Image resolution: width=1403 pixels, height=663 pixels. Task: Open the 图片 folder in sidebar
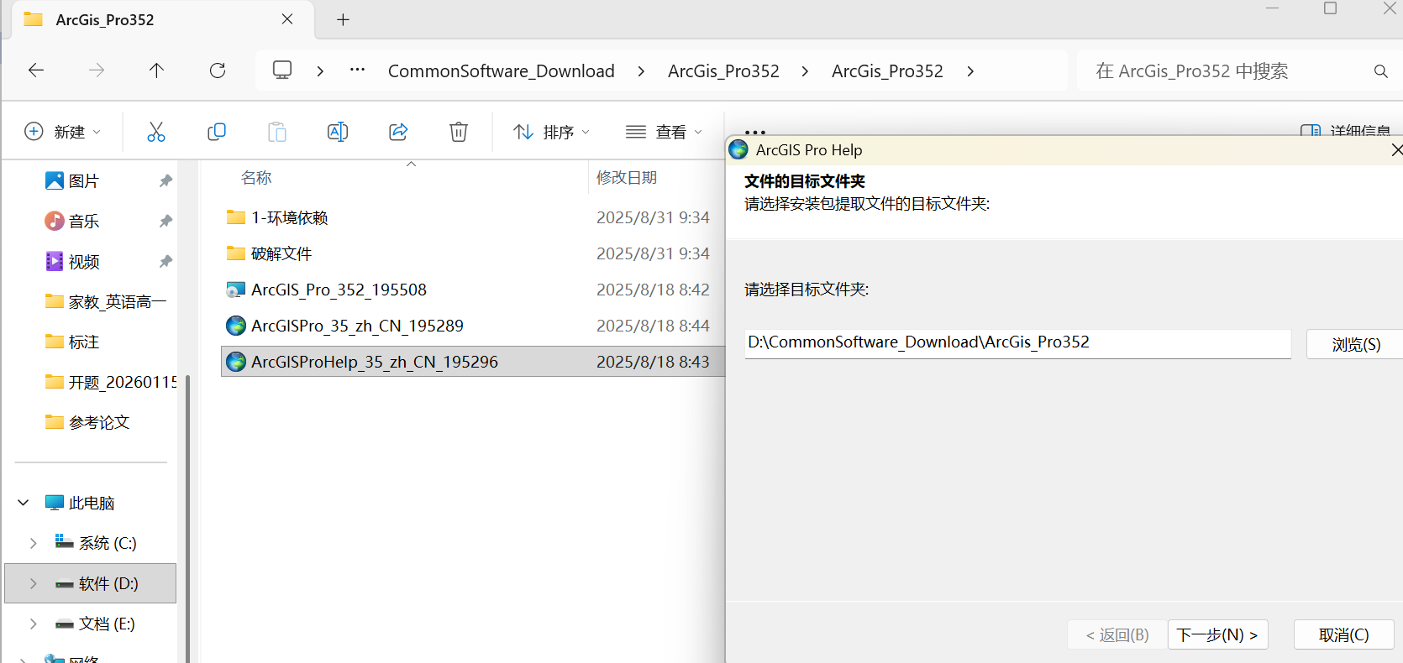click(x=83, y=180)
